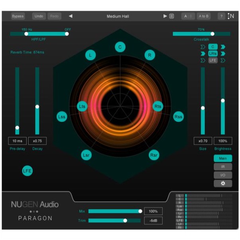Click the Brightness slider handle
The height and width of the screenshot is (240, 240).
click(x=223, y=101)
